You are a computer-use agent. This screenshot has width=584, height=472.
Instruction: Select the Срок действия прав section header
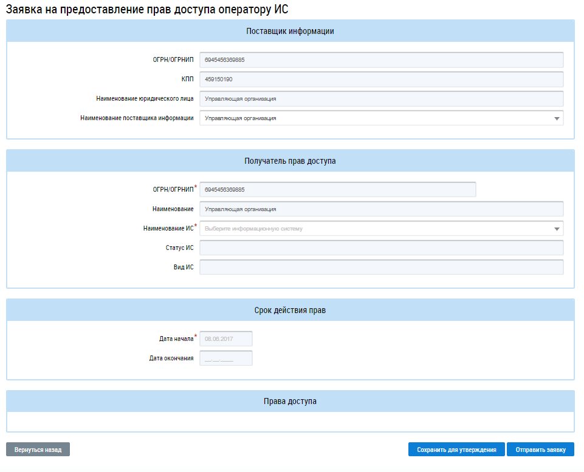pos(290,310)
